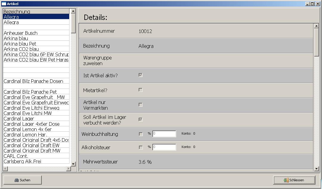Screen dimensions: 322x189
Task: Click the Alkoholsteuer percent input field
Action: coord(164,147)
